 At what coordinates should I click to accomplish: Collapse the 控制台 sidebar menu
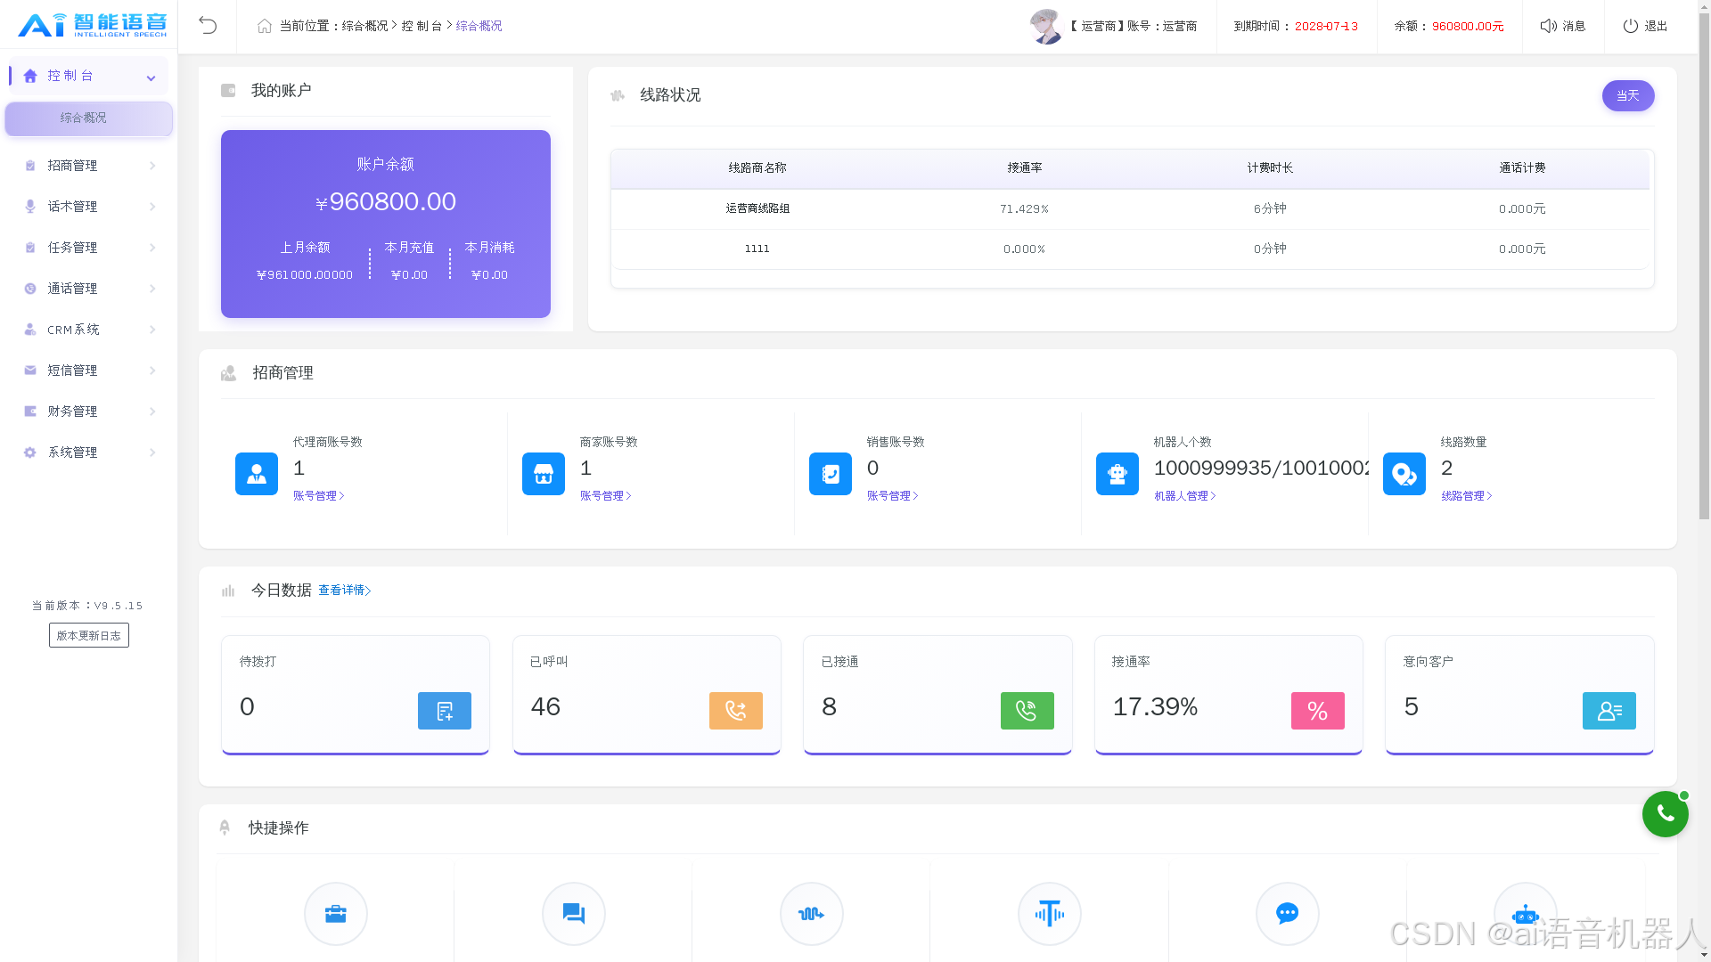click(88, 76)
